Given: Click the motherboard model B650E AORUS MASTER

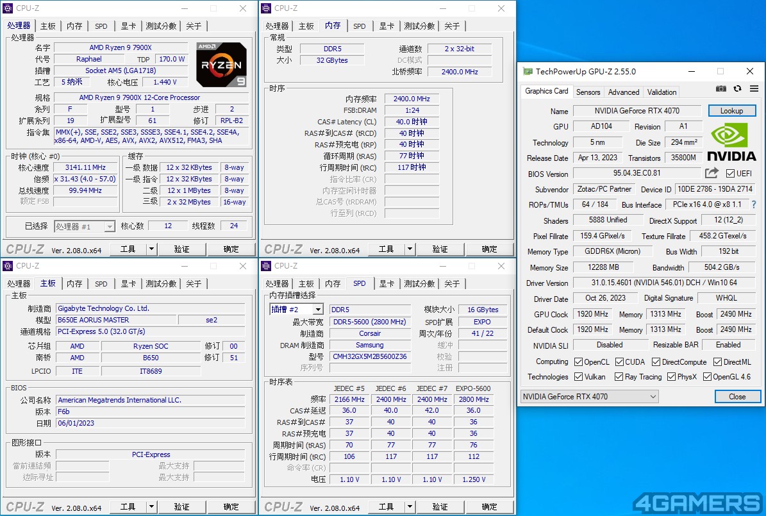Looking at the screenshot, I should [x=115, y=320].
